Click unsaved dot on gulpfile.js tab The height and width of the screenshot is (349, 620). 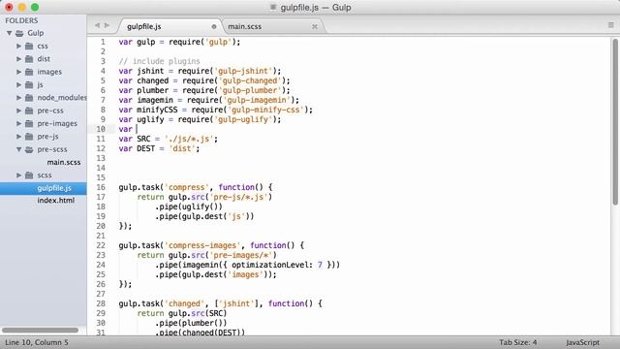(214, 26)
